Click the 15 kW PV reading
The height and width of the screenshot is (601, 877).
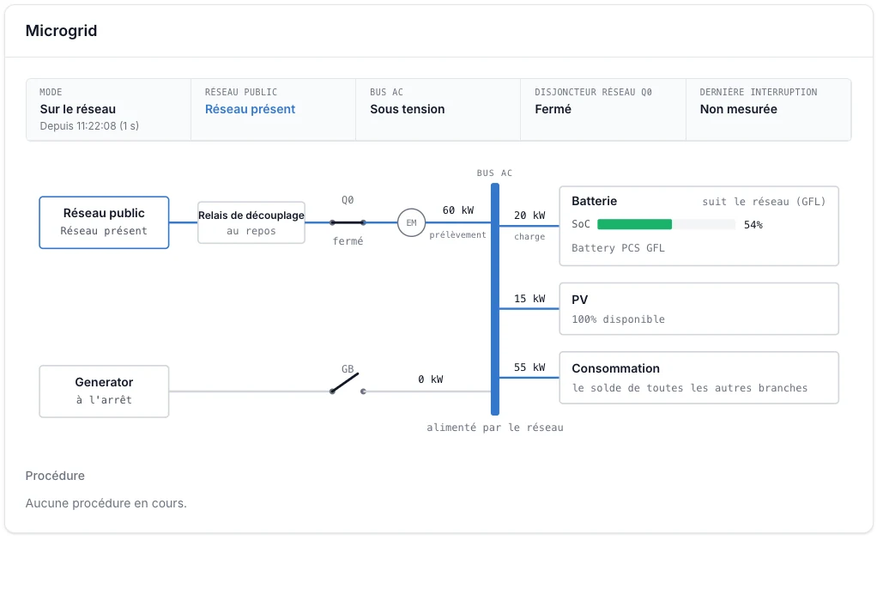529,299
